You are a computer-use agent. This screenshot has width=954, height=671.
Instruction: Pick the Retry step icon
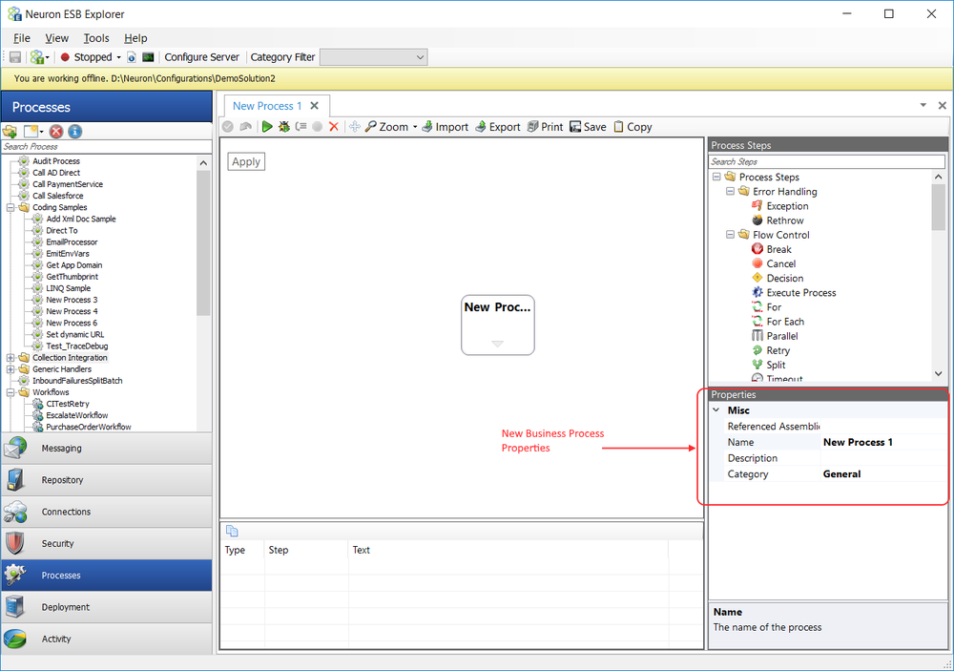click(757, 350)
